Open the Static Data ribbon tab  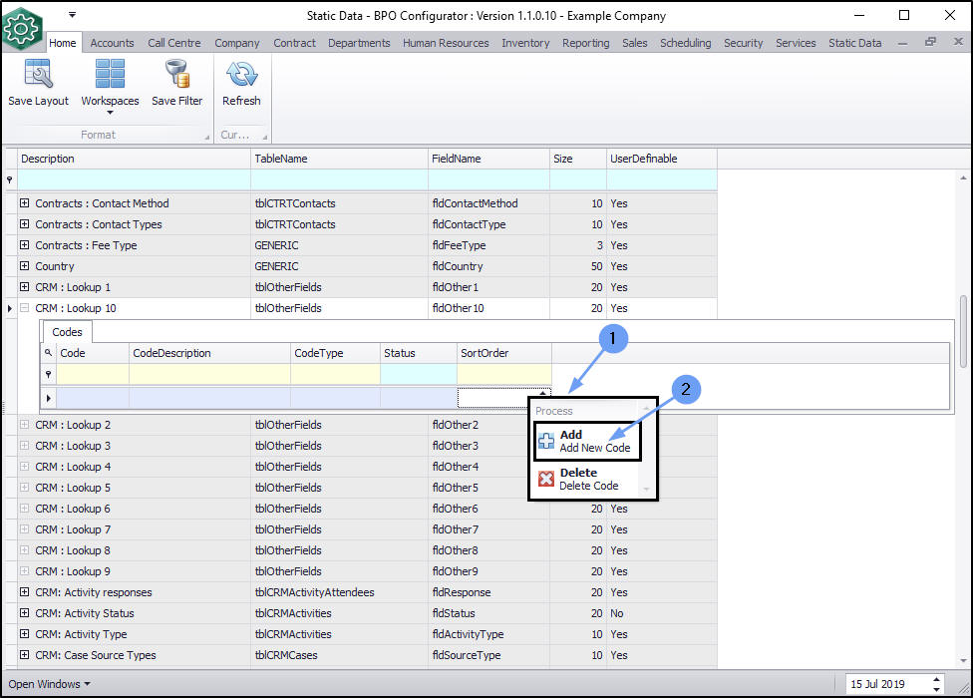(854, 43)
